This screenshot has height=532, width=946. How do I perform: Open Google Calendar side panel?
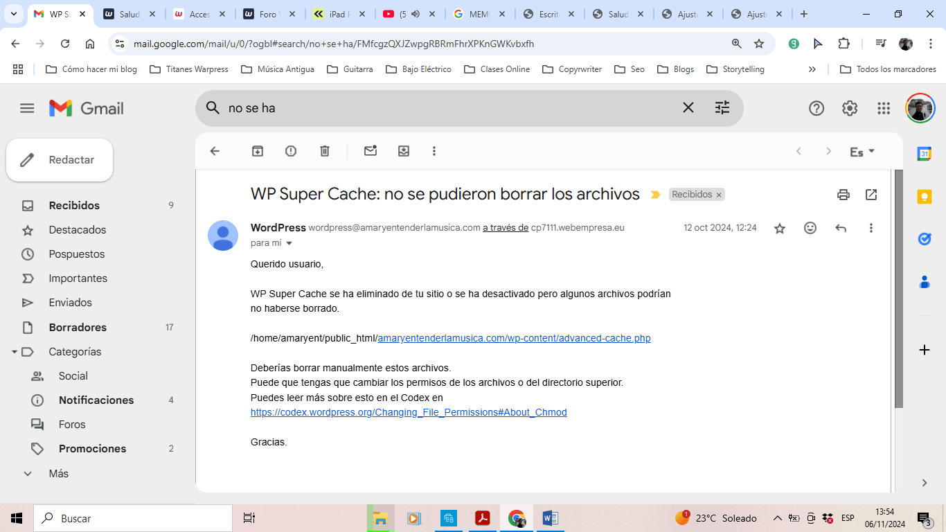[x=924, y=154]
